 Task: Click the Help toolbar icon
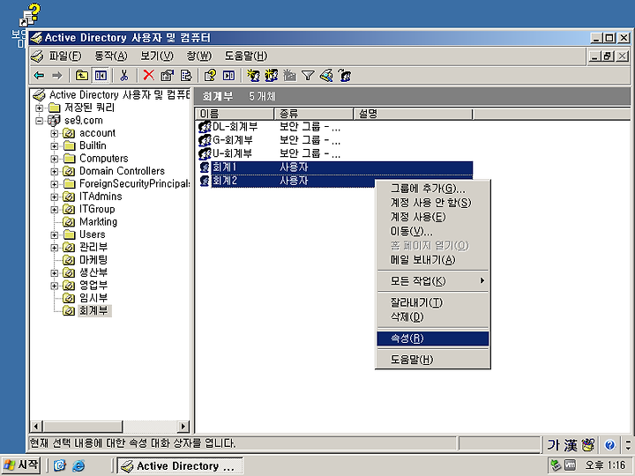[210, 75]
